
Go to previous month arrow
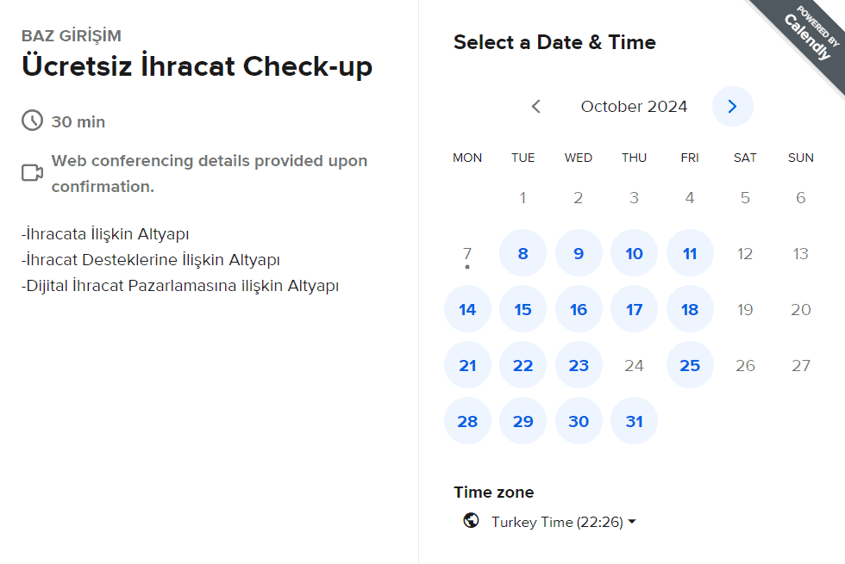pos(535,107)
